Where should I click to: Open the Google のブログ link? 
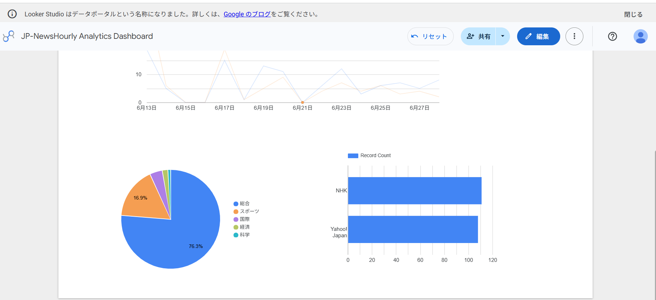pos(247,14)
